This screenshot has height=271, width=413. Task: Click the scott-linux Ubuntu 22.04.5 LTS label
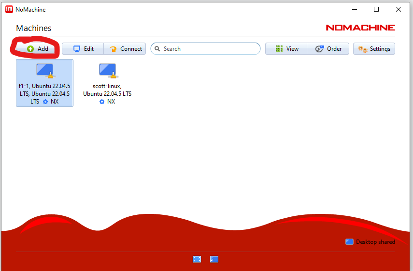point(107,90)
